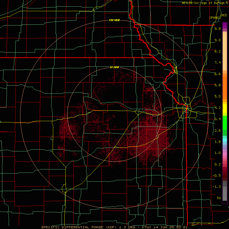This screenshot has width=229, height=229.
Task: Click the 3.4 value on the color scale
Action: point(218,119)
